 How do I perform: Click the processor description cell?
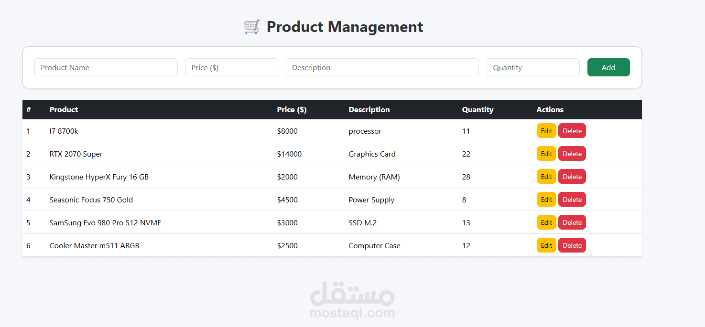click(x=365, y=131)
